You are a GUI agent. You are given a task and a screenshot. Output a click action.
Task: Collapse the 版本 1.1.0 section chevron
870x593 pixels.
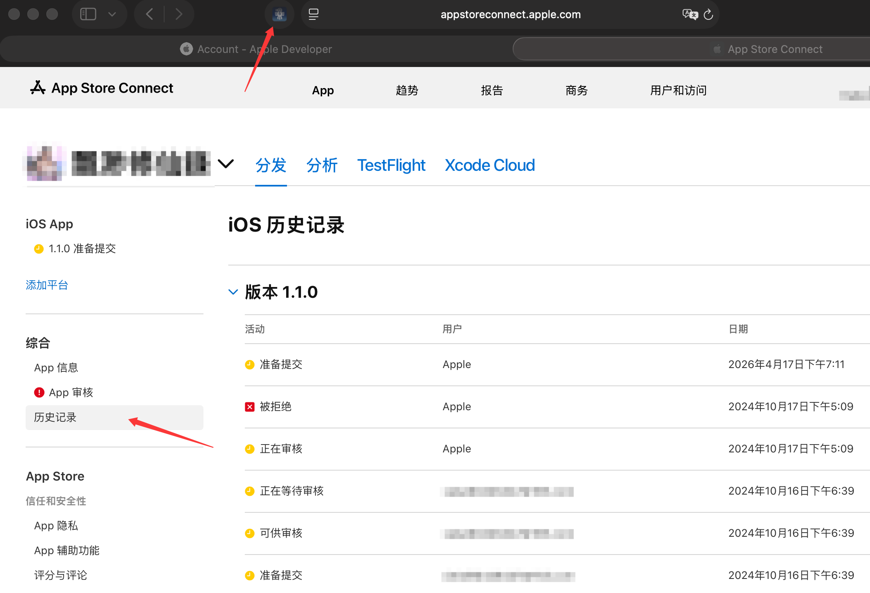(233, 292)
